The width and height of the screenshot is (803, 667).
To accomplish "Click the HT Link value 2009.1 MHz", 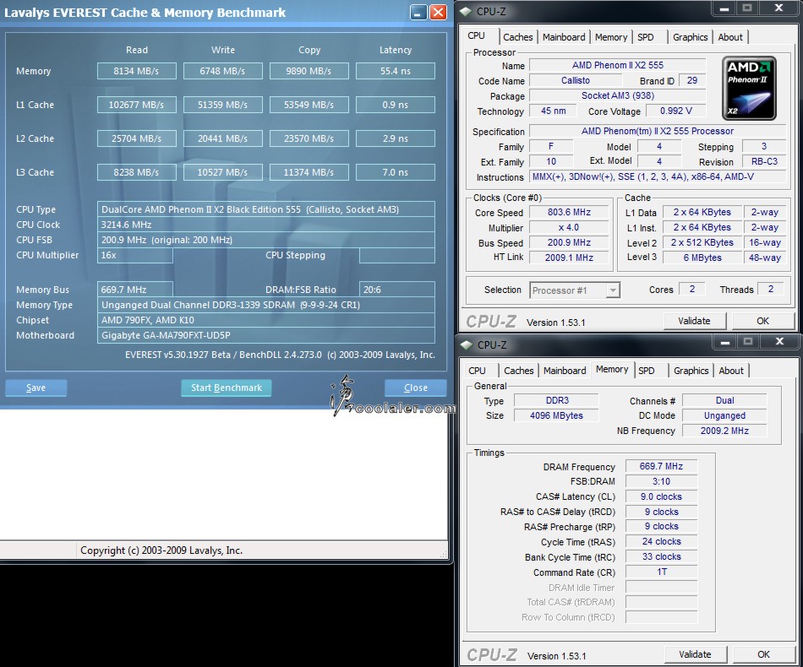I will (x=569, y=258).
